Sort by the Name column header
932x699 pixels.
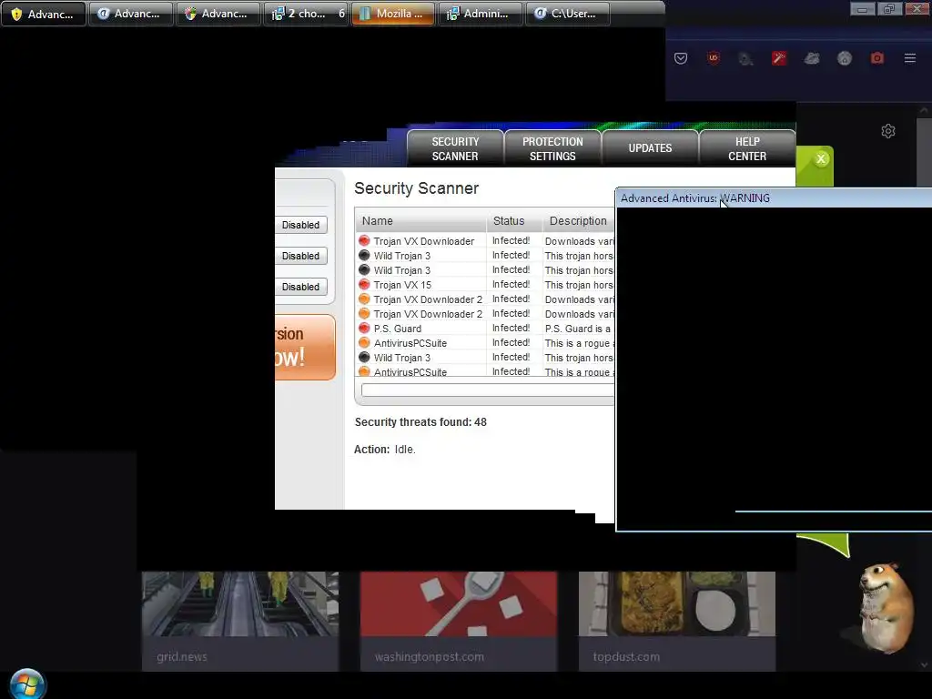(420, 221)
